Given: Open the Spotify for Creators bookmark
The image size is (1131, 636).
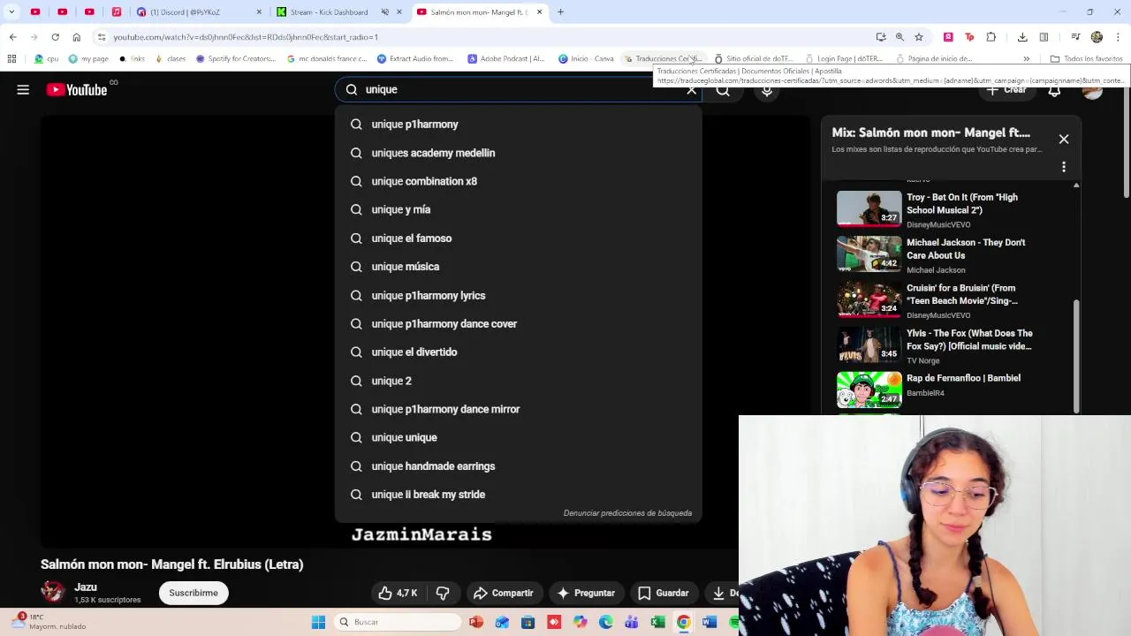Looking at the screenshot, I should (x=236, y=59).
